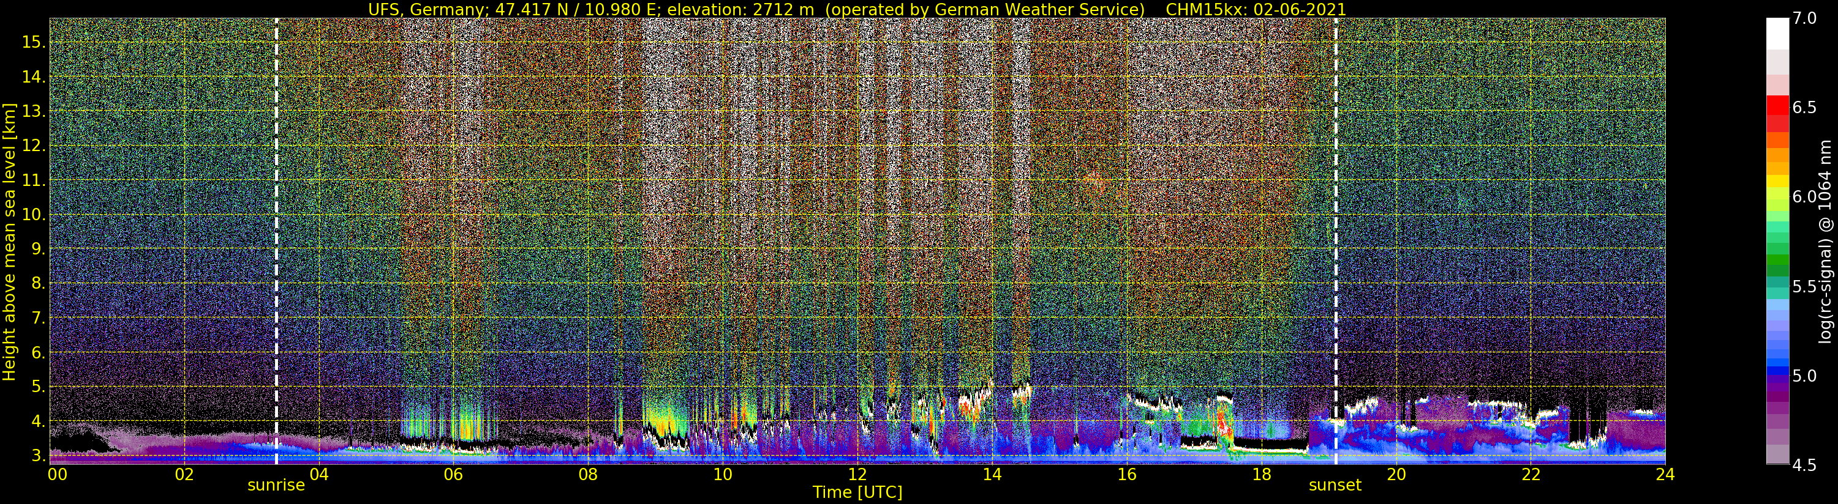
Task: Select the height-axis tick label '5.'
Action: click(x=39, y=387)
